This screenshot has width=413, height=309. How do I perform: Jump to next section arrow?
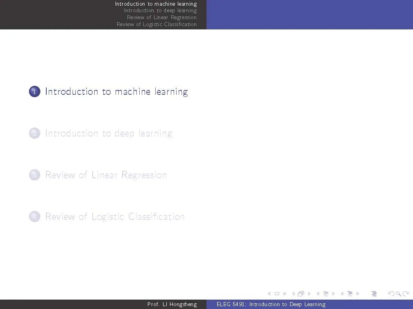click(x=358, y=293)
